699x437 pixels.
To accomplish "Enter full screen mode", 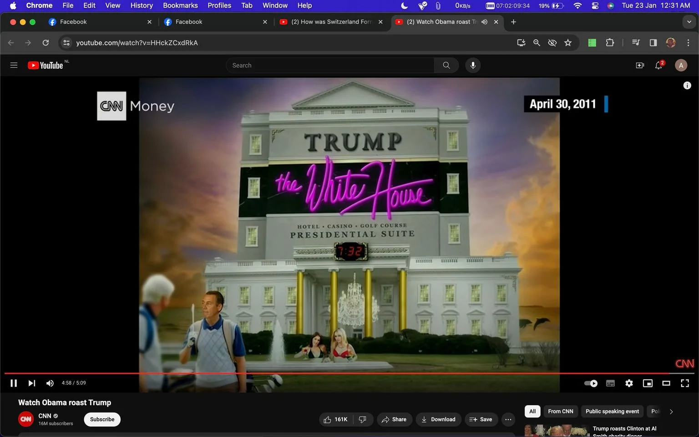I will tap(685, 383).
